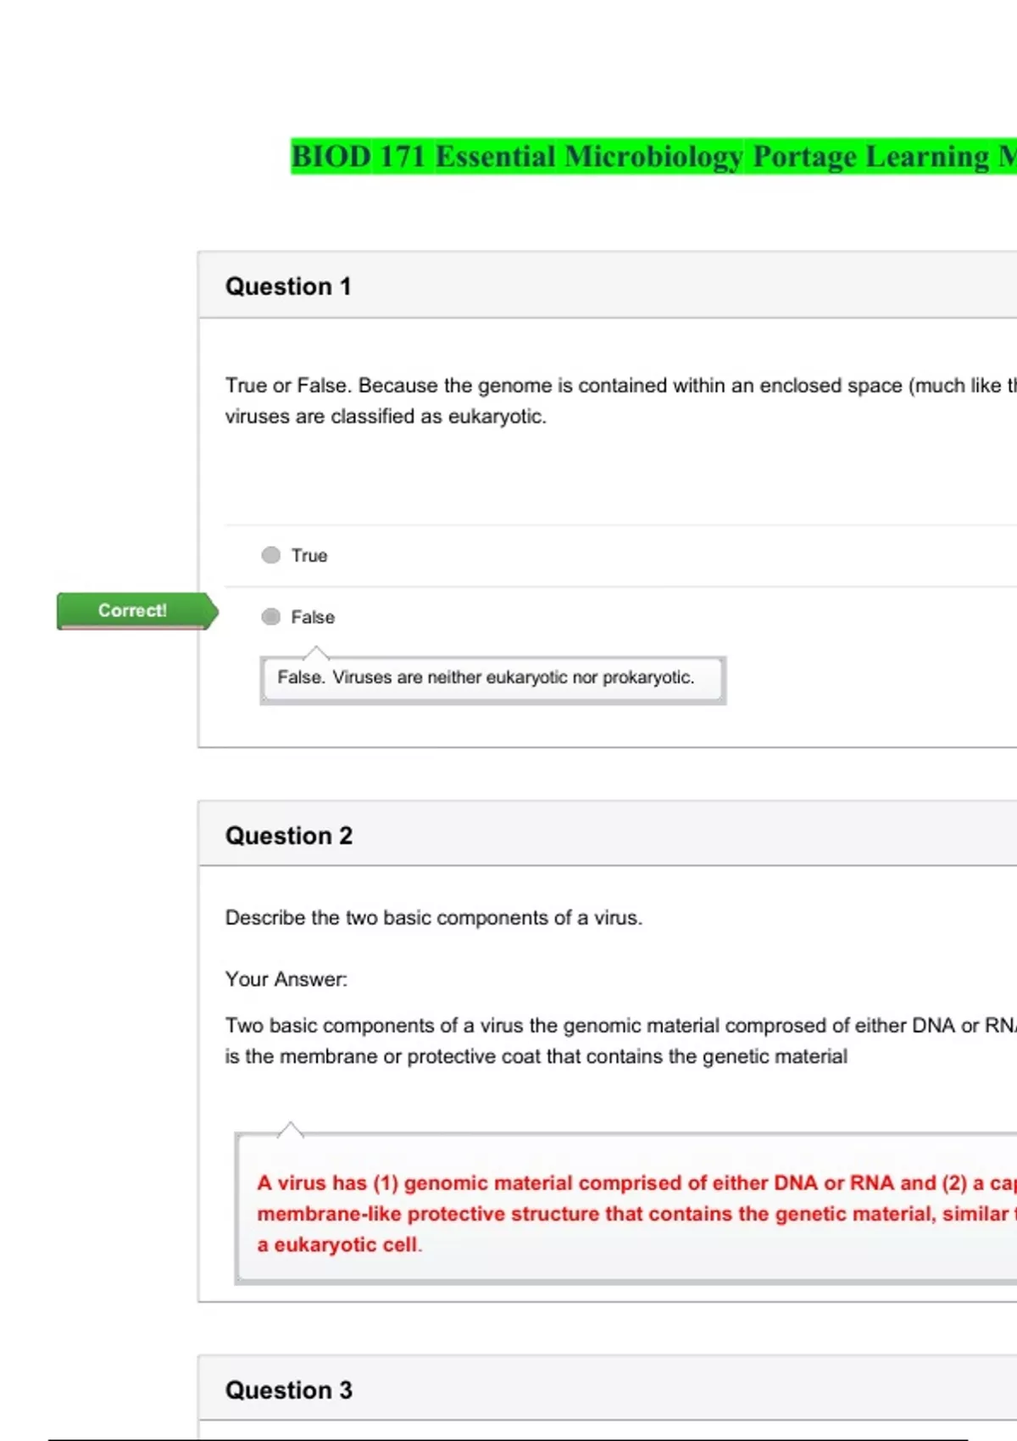Click "Describe the two basic components" question text
Image resolution: width=1017 pixels, height=1441 pixels.
point(434,918)
